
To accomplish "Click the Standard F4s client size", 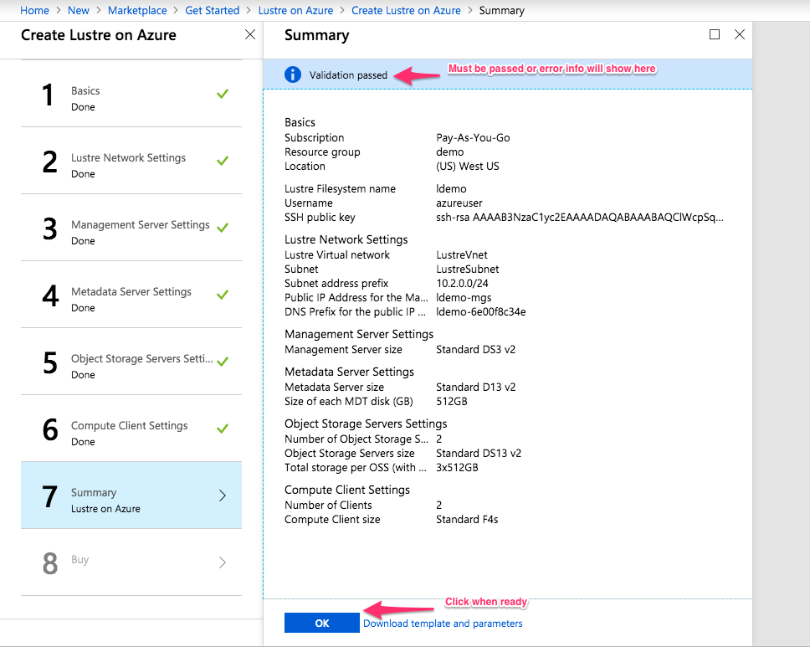I will pyautogui.click(x=467, y=519).
